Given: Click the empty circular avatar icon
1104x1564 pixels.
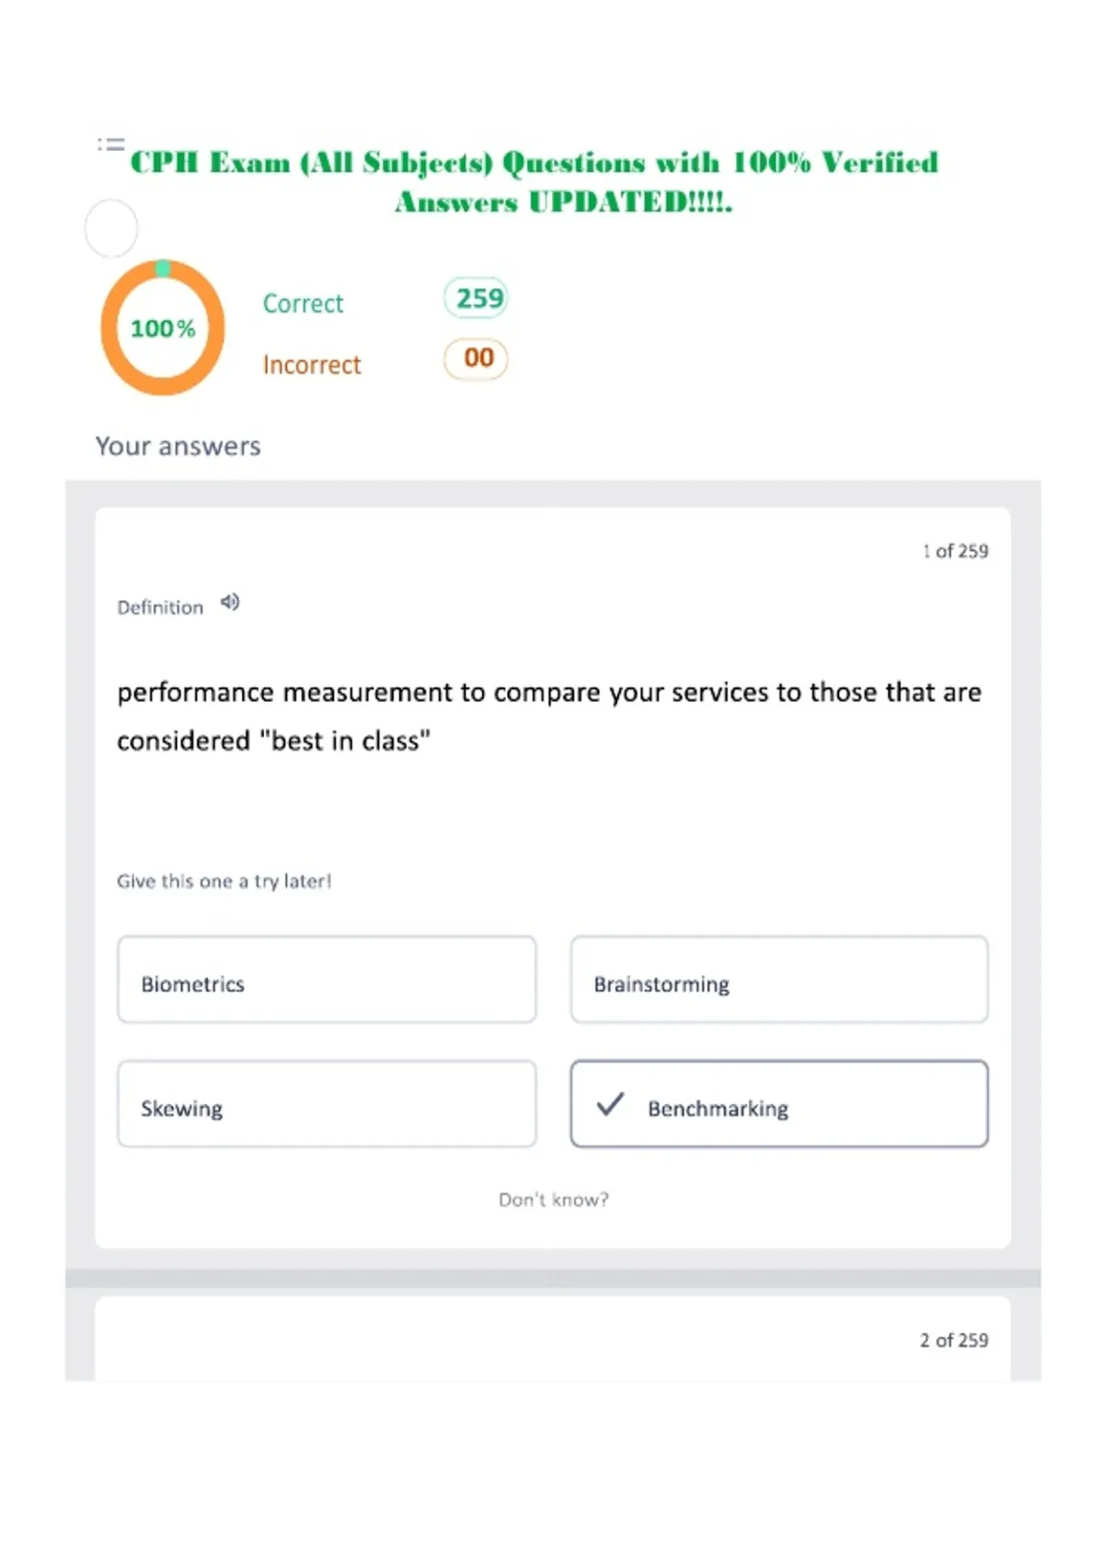Looking at the screenshot, I should [111, 228].
